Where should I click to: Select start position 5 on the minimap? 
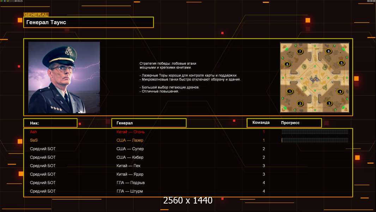(341, 63)
